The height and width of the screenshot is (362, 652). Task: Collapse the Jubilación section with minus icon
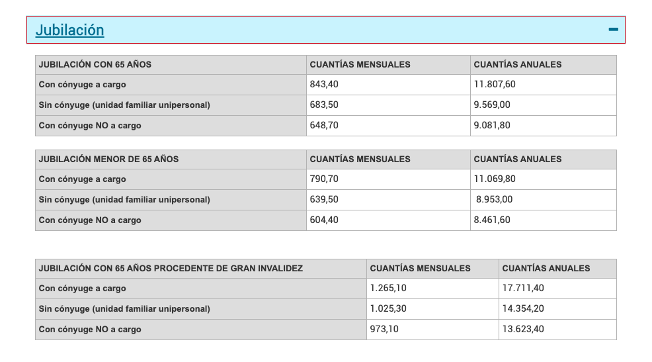pyautogui.click(x=613, y=30)
